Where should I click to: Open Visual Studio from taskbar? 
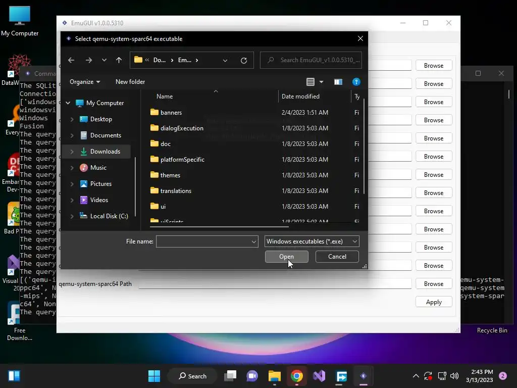point(319,376)
